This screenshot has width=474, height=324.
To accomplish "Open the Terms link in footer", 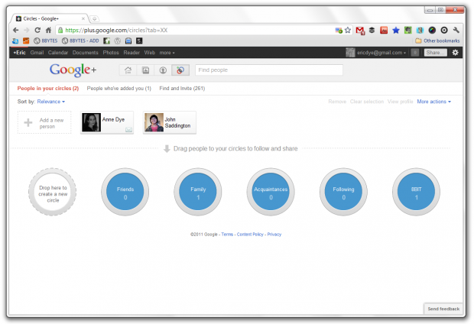I will (x=227, y=235).
